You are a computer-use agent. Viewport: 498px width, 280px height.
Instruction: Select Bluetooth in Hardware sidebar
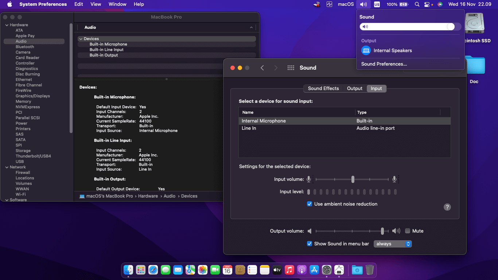pyautogui.click(x=25, y=47)
